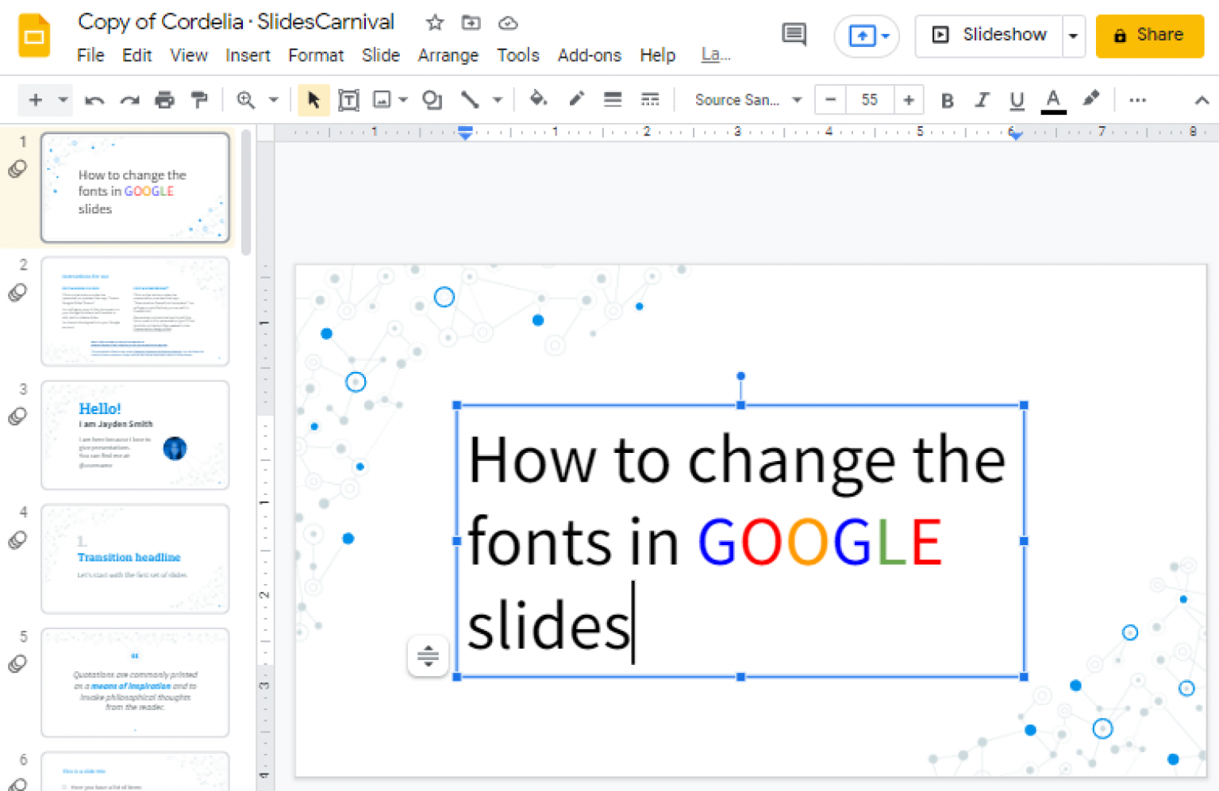
Task: Click linked icon beside slide 1
Action: click(17, 168)
